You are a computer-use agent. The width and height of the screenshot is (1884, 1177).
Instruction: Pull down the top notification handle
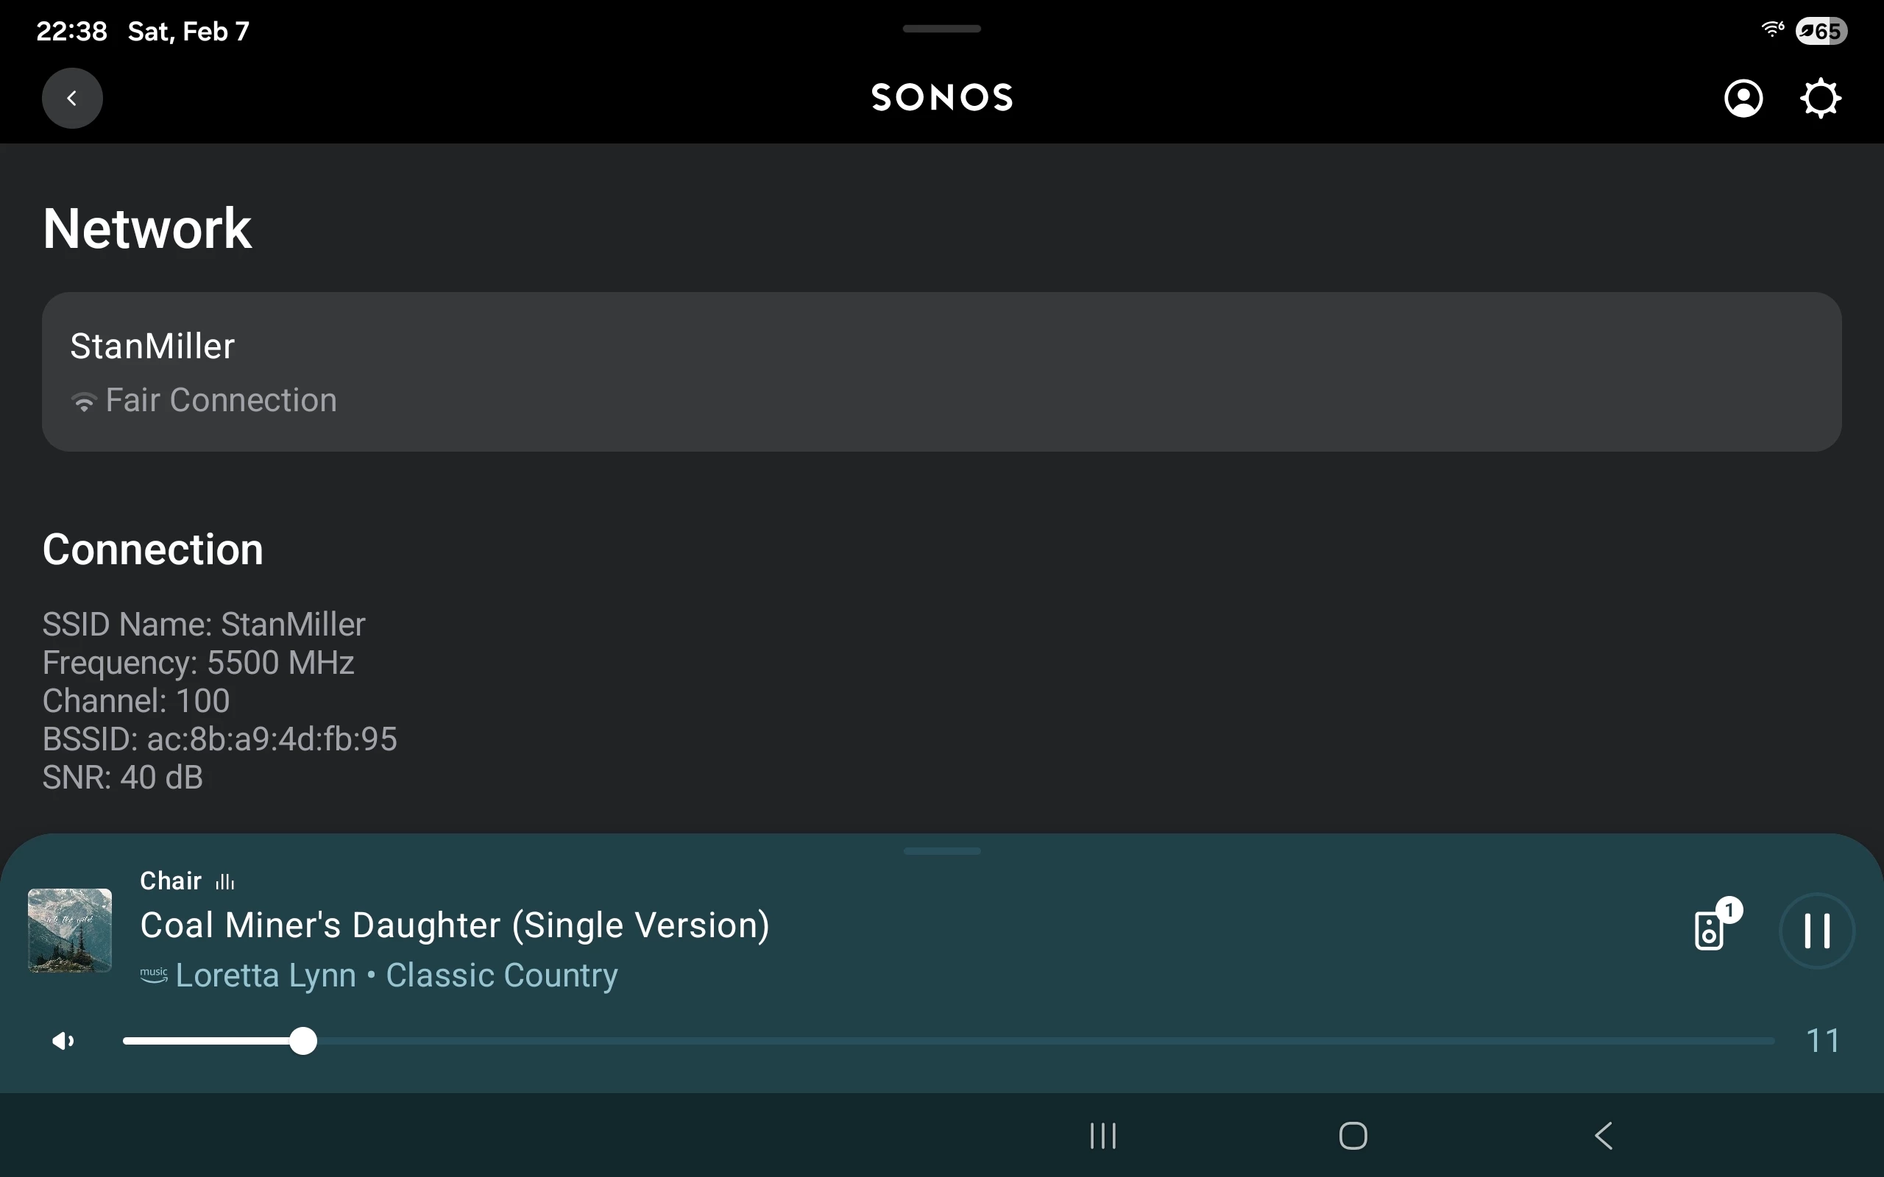pyautogui.click(x=942, y=29)
